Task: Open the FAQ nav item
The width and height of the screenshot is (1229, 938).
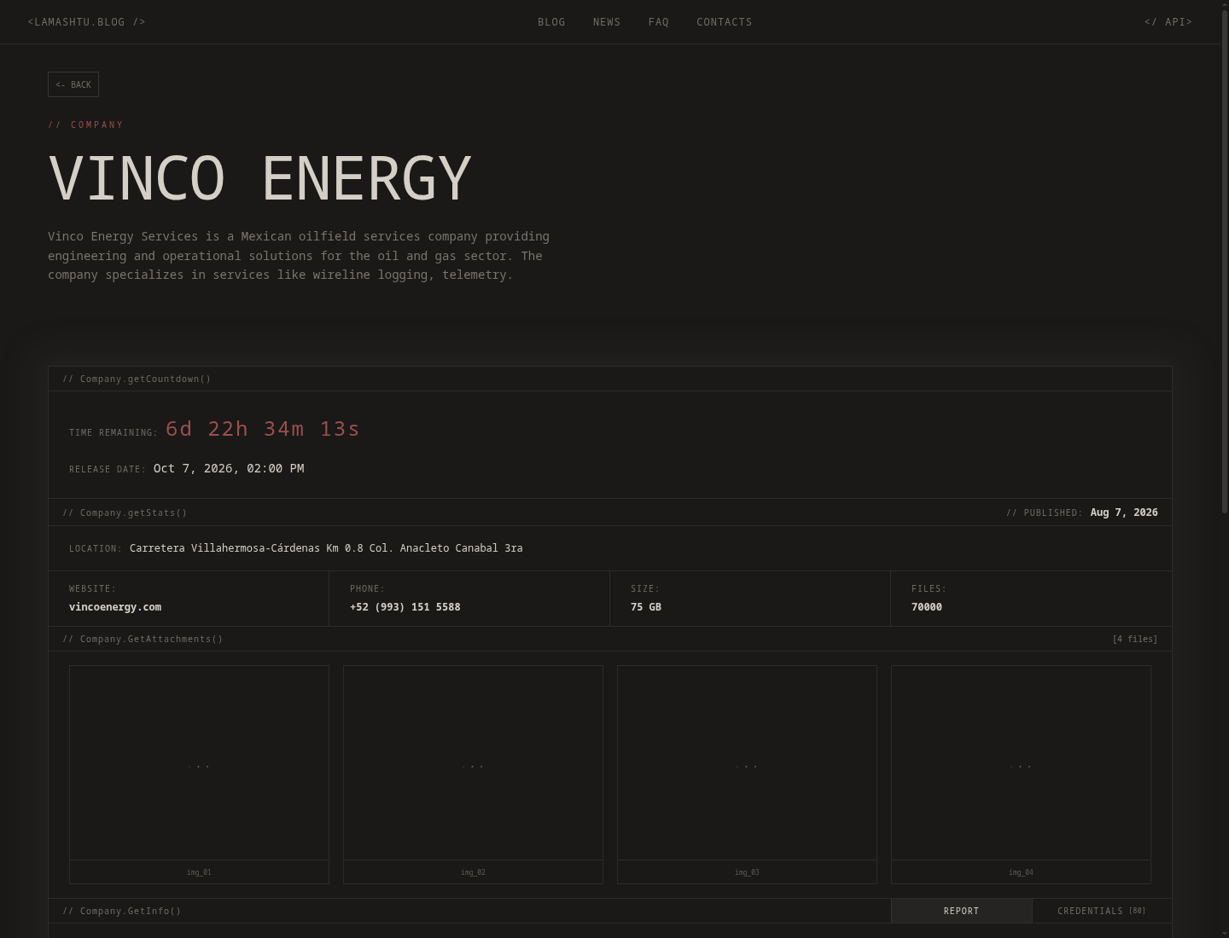Action: click(659, 22)
